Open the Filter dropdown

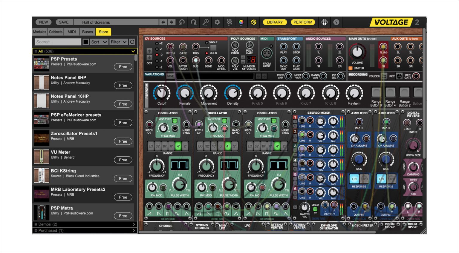(118, 42)
